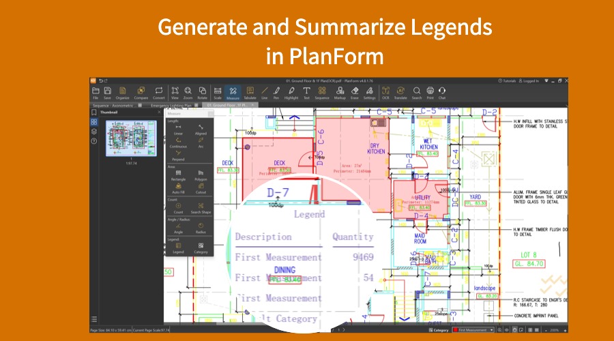Select Auto Fill area tool
The width and height of the screenshot is (614, 341).
[x=178, y=189]
